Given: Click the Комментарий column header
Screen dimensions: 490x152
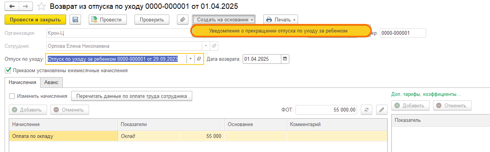Looking at the screenshot, I should [337, 125].
